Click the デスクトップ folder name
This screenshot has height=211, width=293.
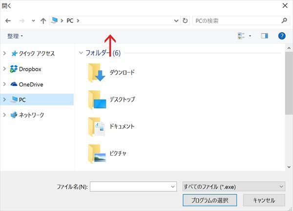[x=122, y=99]
